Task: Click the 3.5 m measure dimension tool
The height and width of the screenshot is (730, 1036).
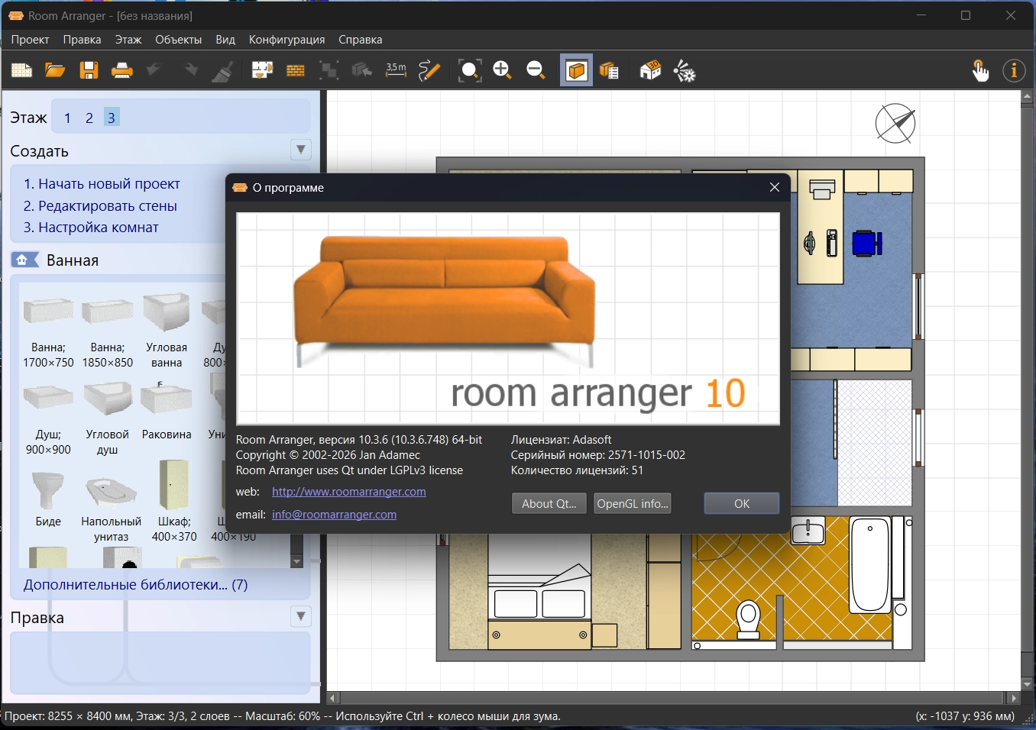Action: 396,71
